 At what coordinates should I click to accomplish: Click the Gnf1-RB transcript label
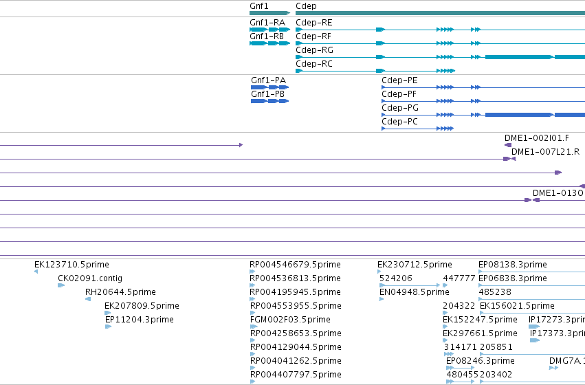tap(267, 36)
